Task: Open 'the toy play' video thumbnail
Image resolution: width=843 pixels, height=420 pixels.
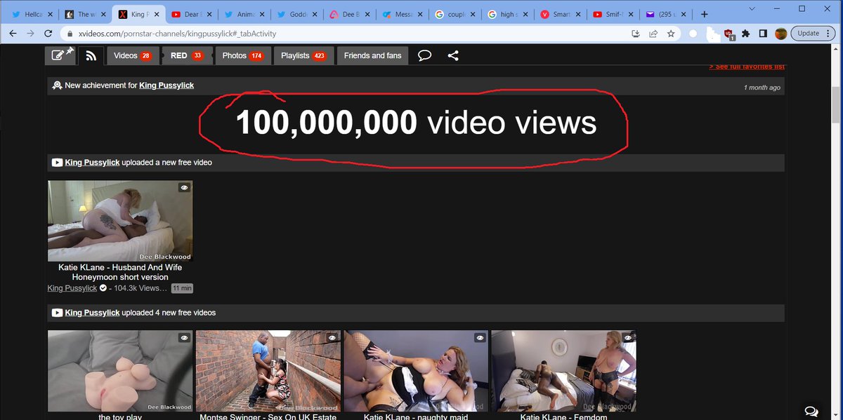Action: tap(120, 371)
